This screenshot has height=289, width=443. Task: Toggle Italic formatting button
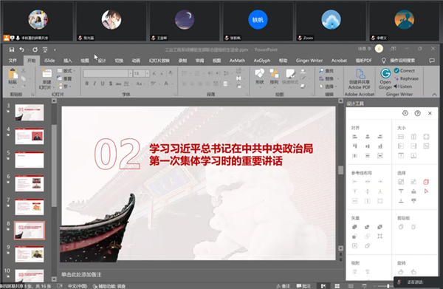coord(95,84)
